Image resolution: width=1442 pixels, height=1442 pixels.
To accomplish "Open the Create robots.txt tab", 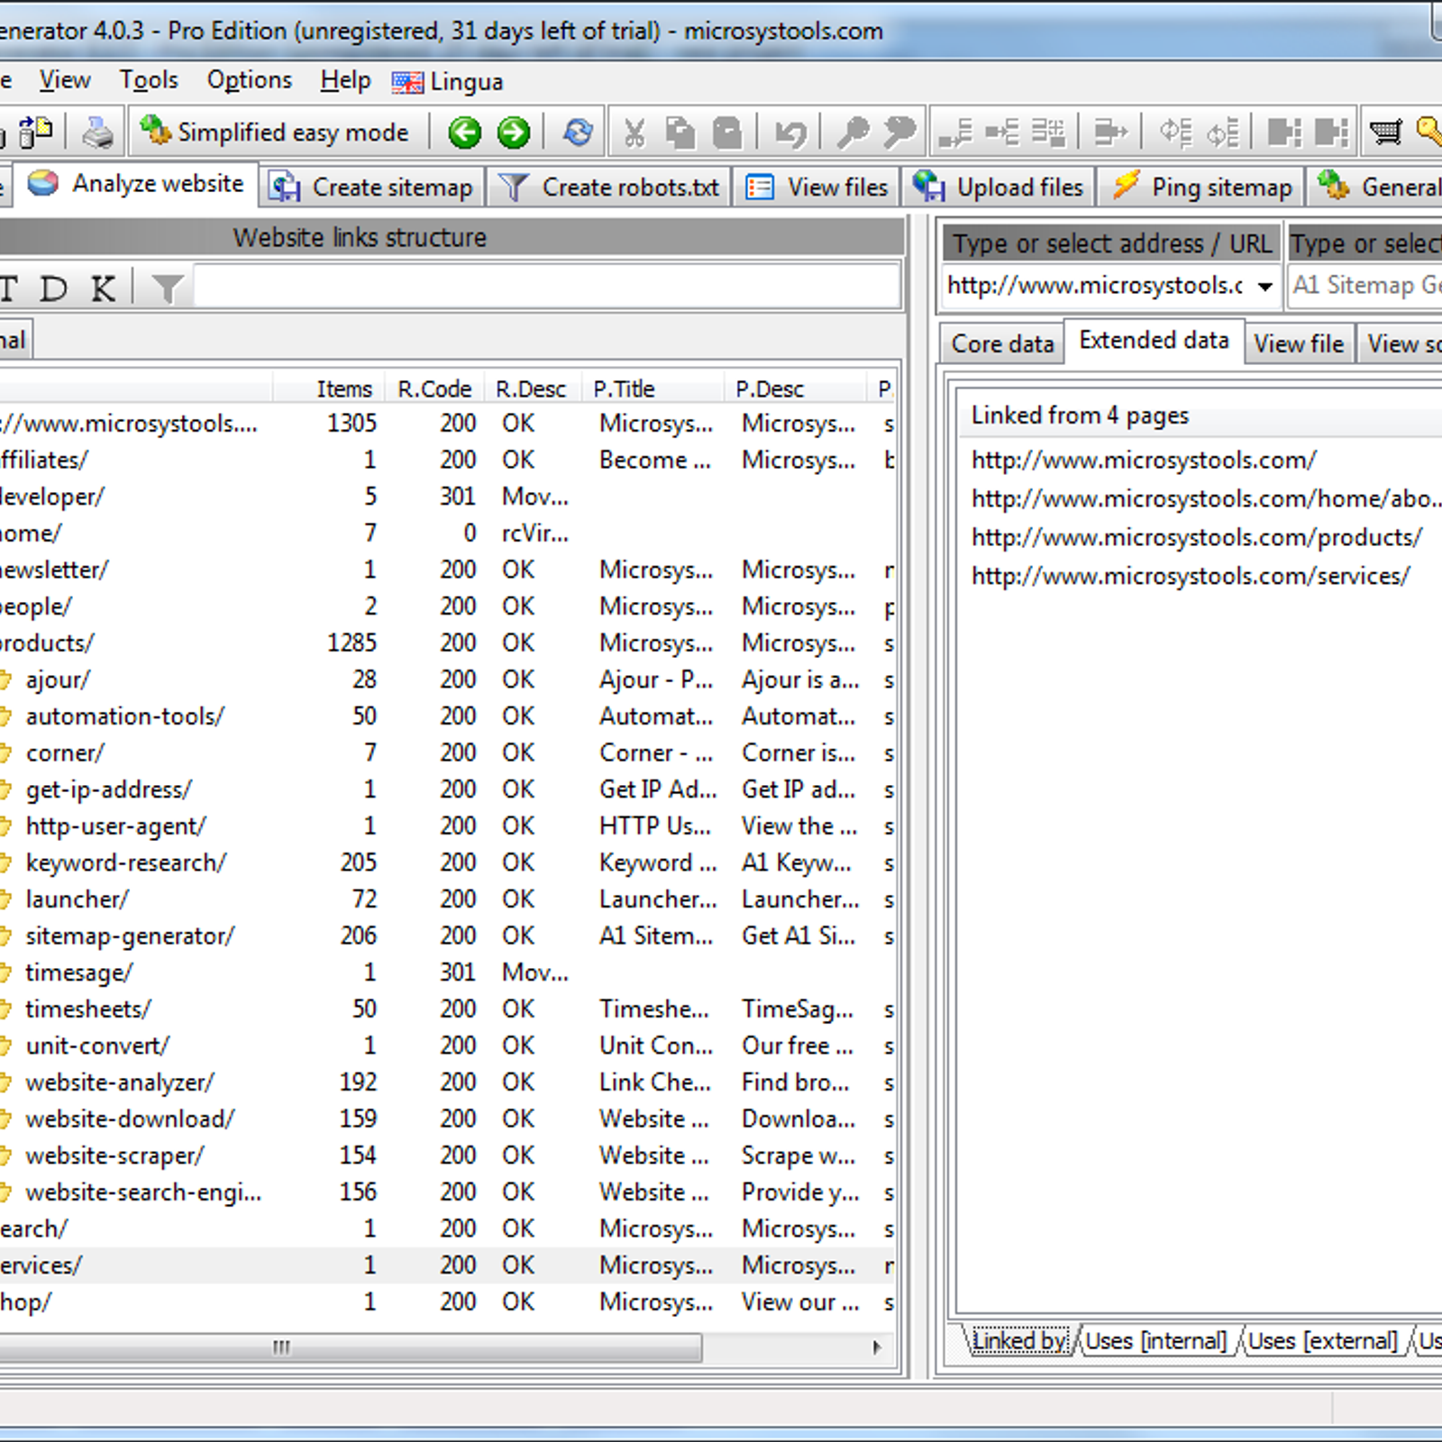I will click(609, 187).
